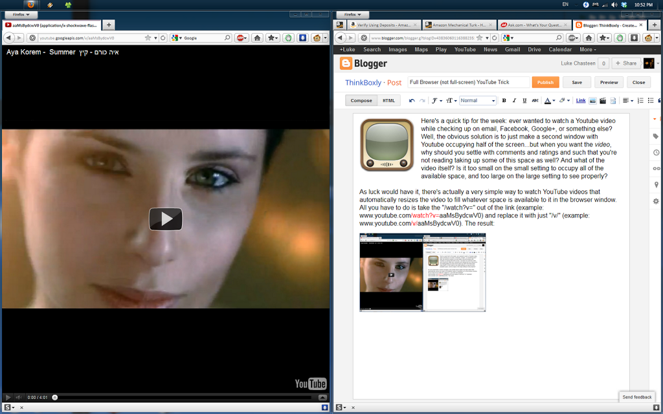The height and width of the screenshot is (414, 663).
Task: Undo the last edit in Blogger
Action: 412,100
